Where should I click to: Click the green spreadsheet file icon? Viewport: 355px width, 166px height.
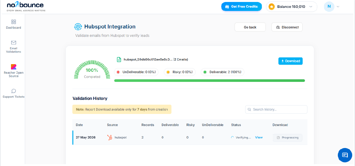(x=119, y=59)
